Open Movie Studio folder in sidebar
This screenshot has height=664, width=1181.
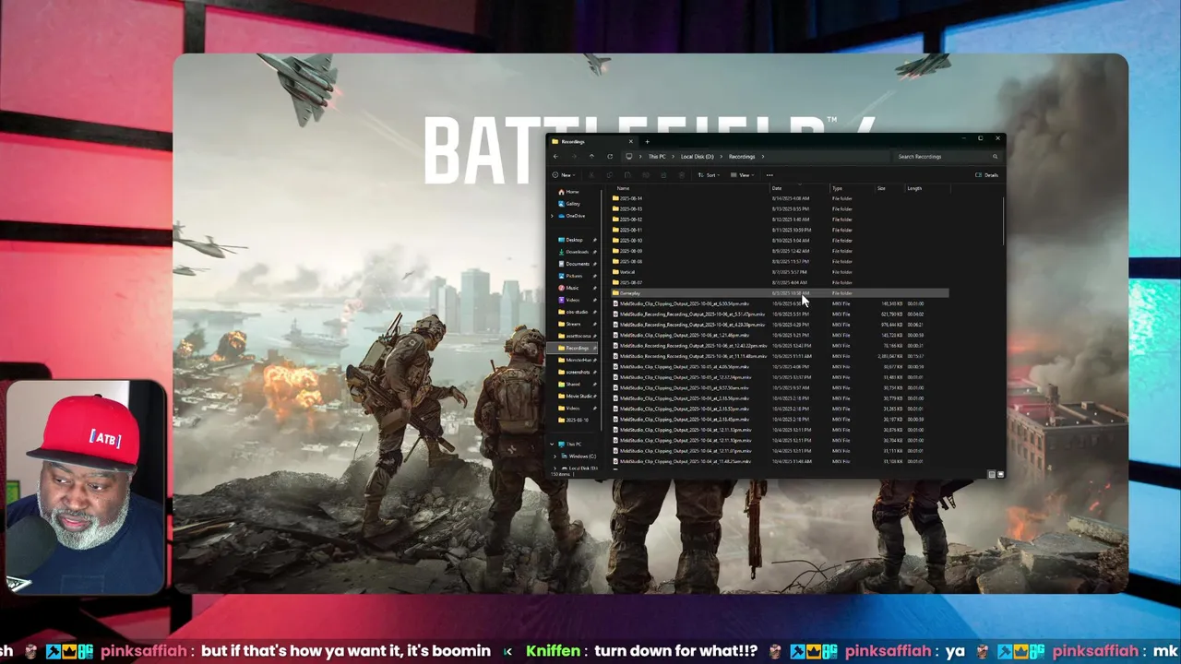574,396
